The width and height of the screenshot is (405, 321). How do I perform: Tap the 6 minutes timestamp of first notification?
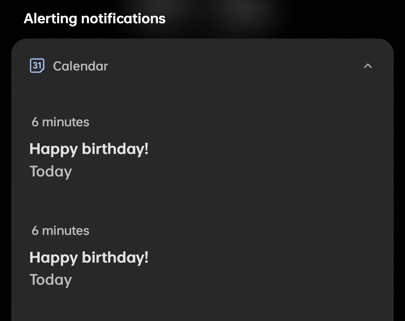[x=60, y=122]
